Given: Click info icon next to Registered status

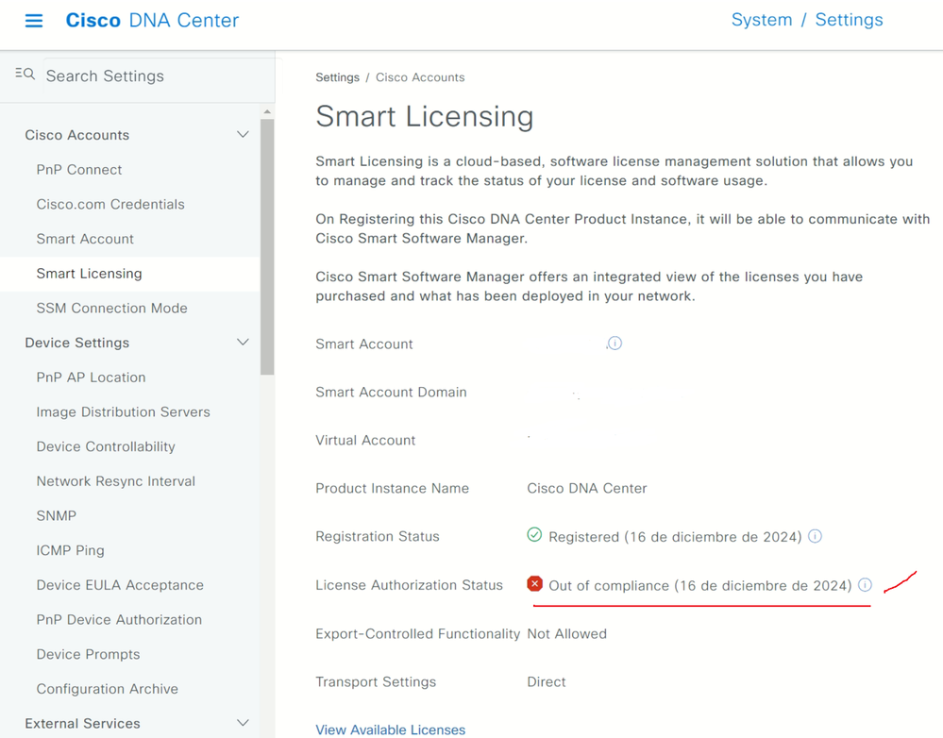Looking at the screenshot, I should [815, 536].
